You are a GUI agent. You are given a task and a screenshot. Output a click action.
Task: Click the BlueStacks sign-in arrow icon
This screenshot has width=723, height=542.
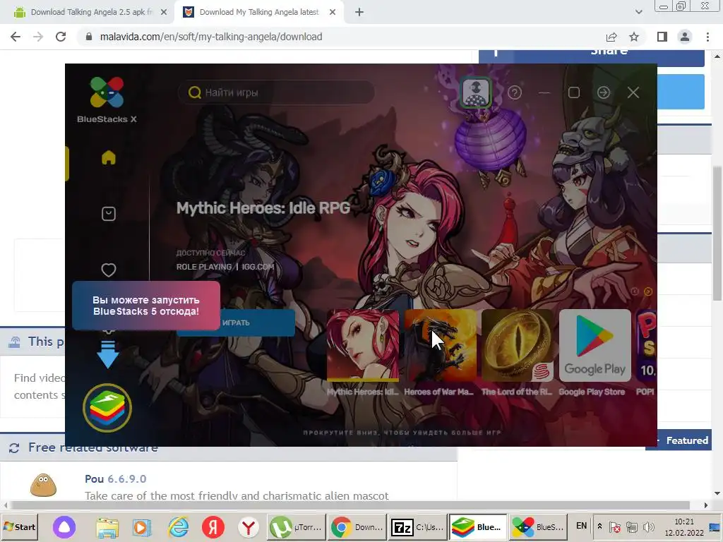point(603,92)
